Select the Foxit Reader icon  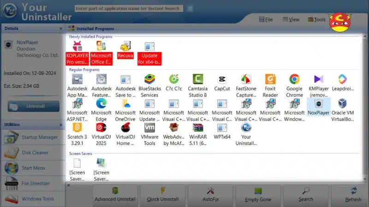(270, 79)
